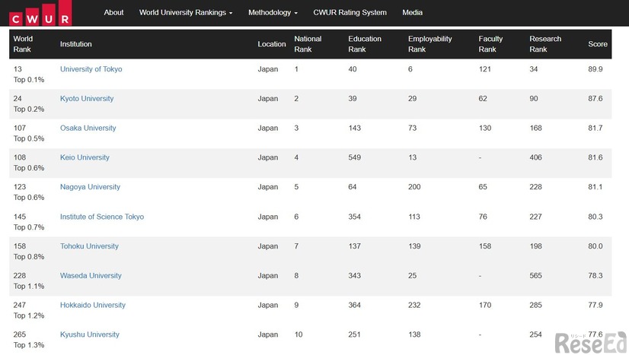Select faculty rank 121 for University of Tokyo
Image resolution: width=629 pixels, height=355 pixels.
pyautogui.click(x=484, y=69)
